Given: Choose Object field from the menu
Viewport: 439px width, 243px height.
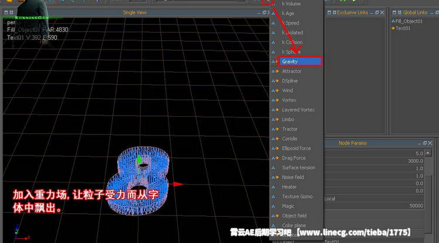Looking at the screenshot, I should click(294, 216).
